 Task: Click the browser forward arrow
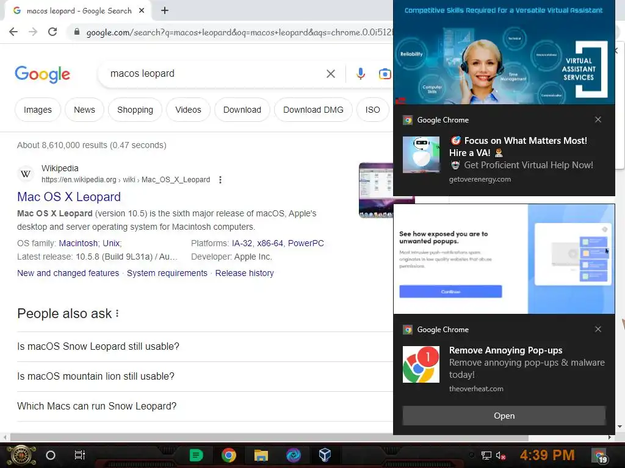(33, 32)
